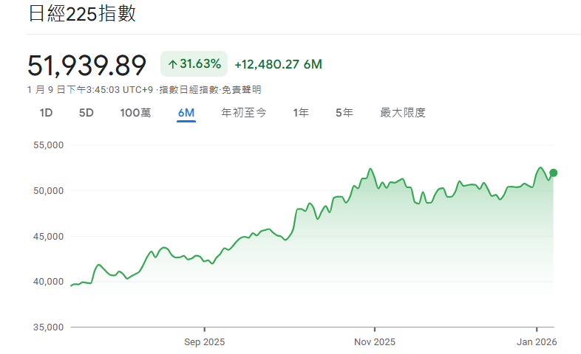Click the green endpoint dot on chart
Image resolution: width=581 pixels, height=354 pixels.
tap(553, 173)
